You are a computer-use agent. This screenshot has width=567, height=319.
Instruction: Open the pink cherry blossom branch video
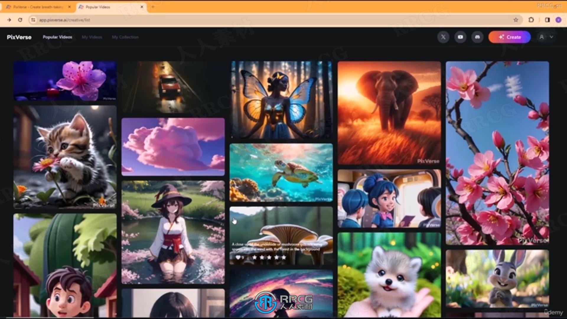point(497,153)
